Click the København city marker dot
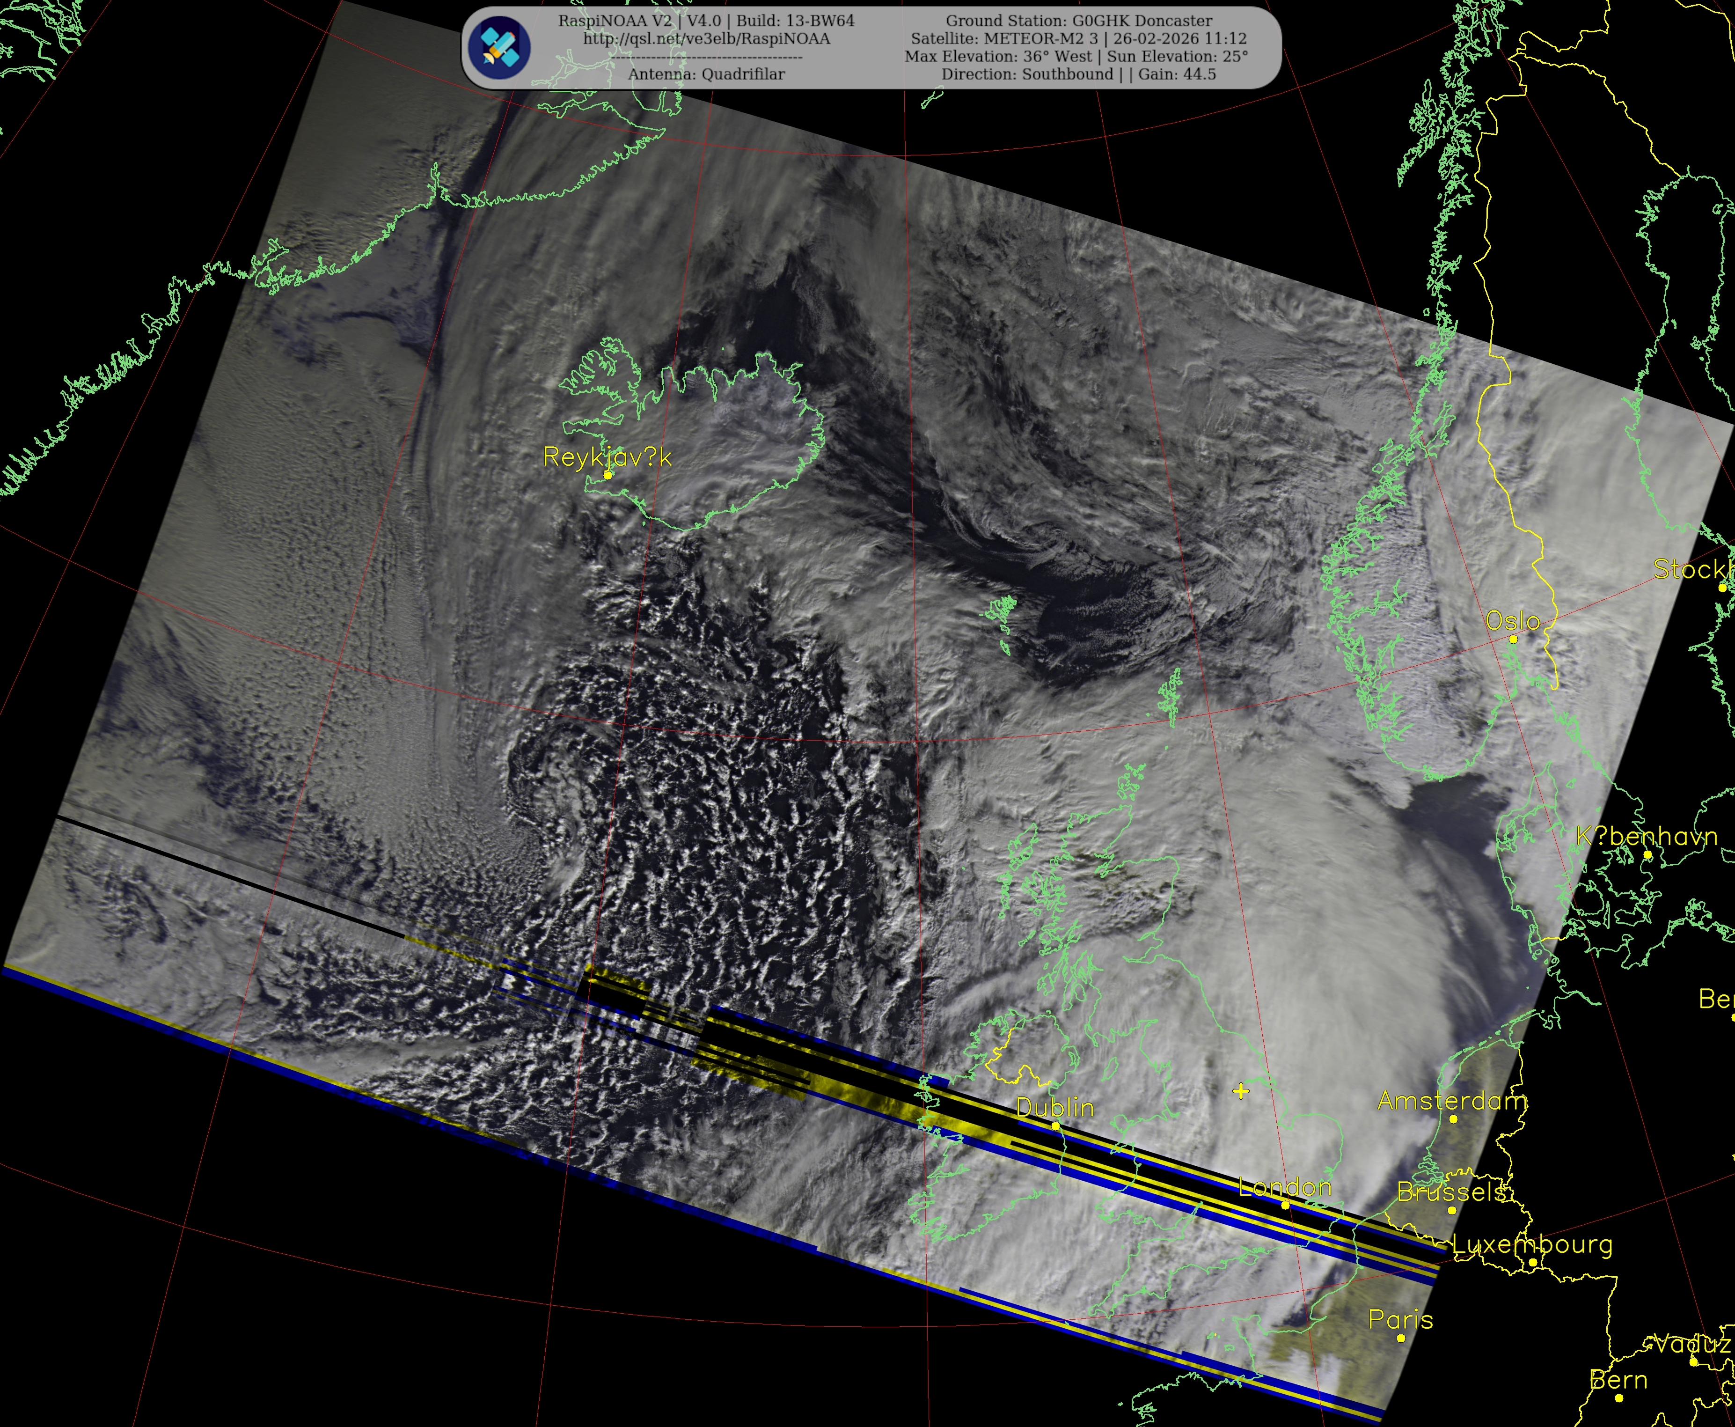Viewport: 1735px width, 1427px height. tap(1647, 855)
